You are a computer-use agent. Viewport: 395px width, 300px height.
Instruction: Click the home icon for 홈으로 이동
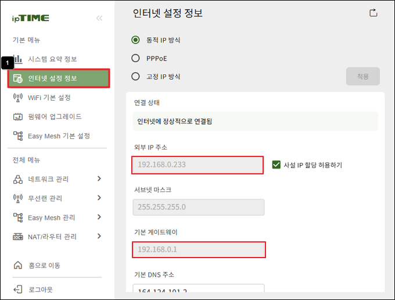click(x=17, y=265)
